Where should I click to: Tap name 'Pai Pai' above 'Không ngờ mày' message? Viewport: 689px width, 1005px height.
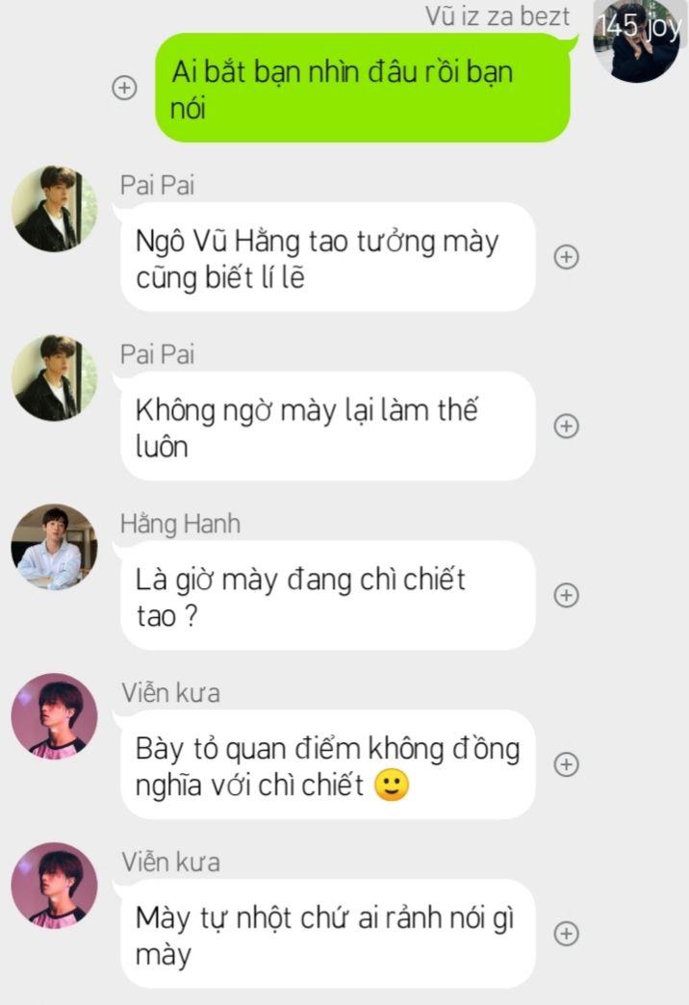pos(158,354)
